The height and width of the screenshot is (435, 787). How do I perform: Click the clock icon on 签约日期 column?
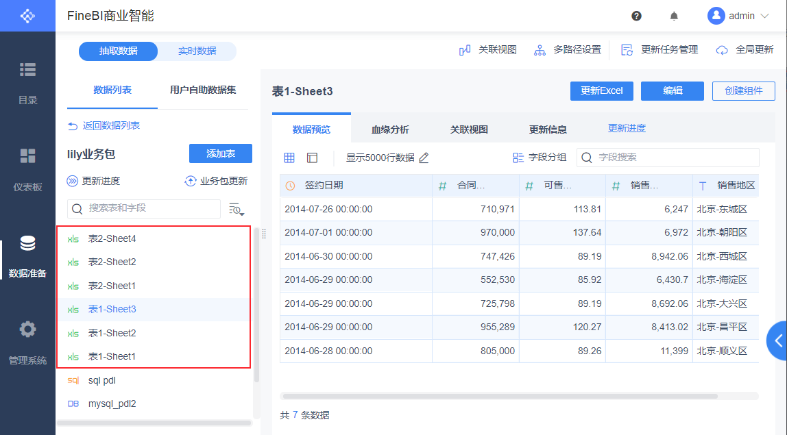coord(290,186)
